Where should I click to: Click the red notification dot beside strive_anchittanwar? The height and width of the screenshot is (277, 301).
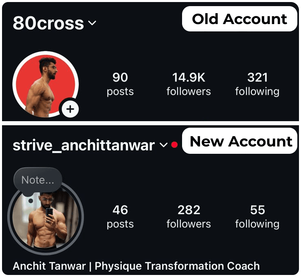click(x=174, y=145)
